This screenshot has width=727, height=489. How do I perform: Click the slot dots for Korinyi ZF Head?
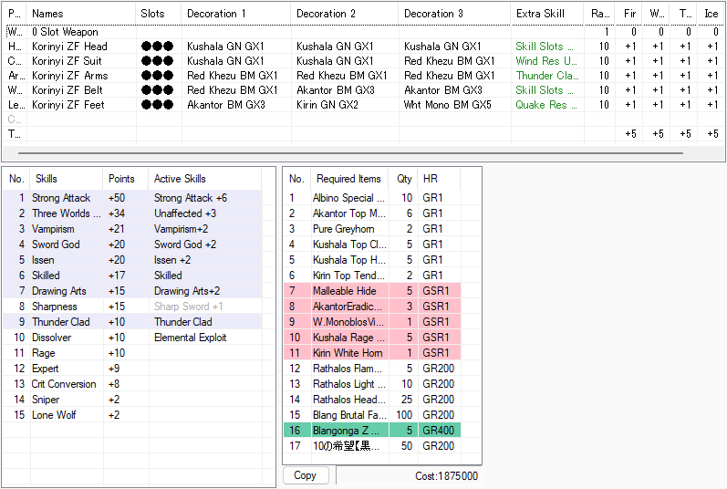[x=157, y=47]
